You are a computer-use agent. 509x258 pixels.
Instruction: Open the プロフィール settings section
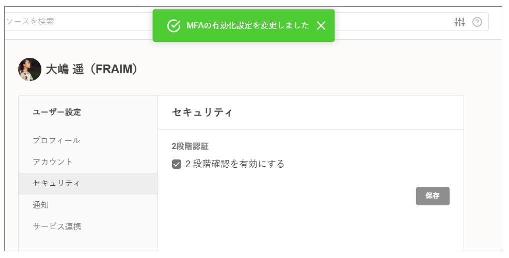click(56, 140)
